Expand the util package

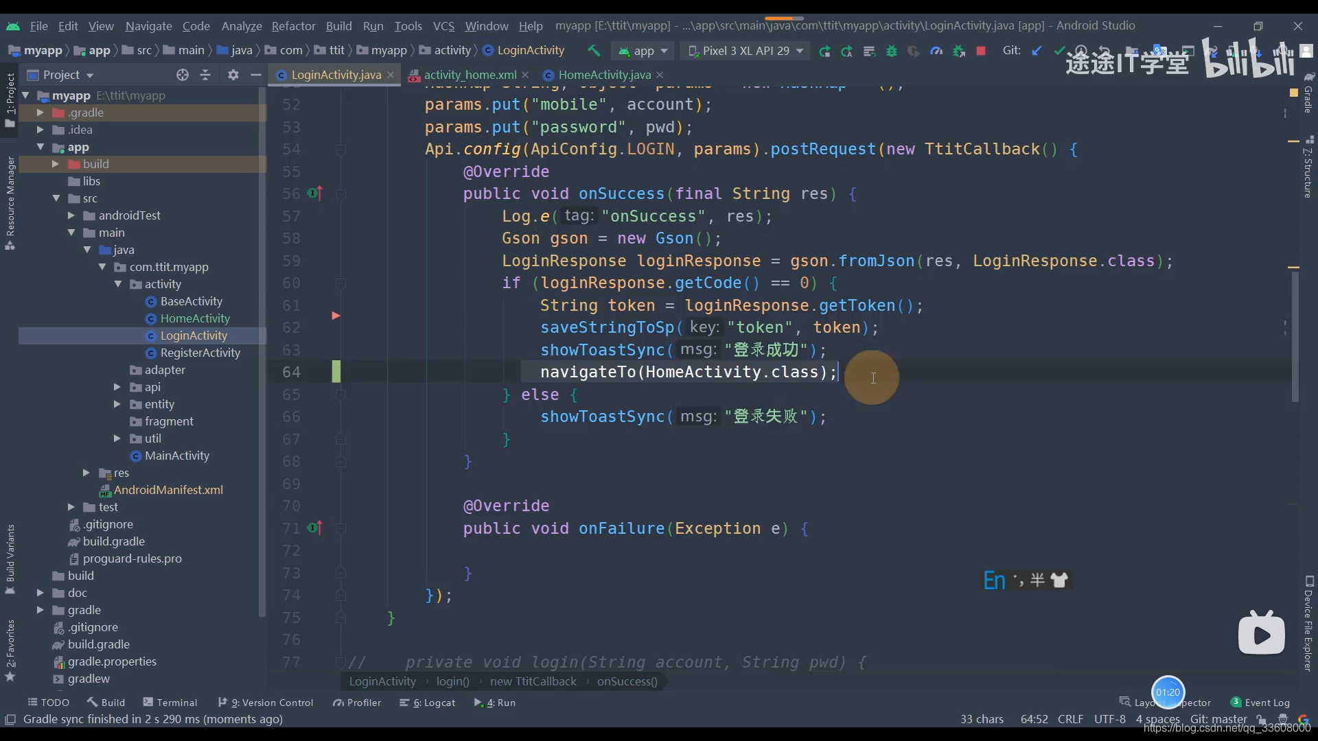[117, 438]
